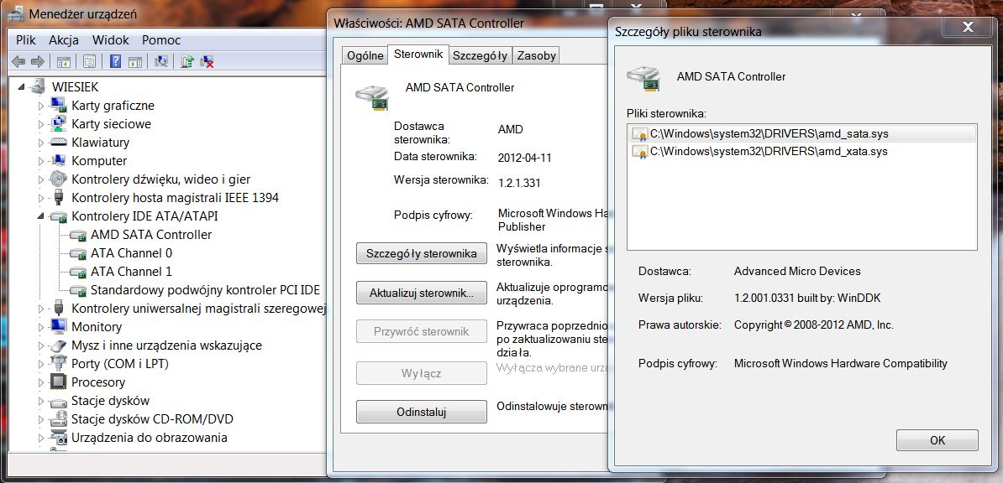Screen dimensions: 1003x483
Task: Click the Kontrolery dźwięku, wideo i gier speaker icon
Action: pos(59,179)
